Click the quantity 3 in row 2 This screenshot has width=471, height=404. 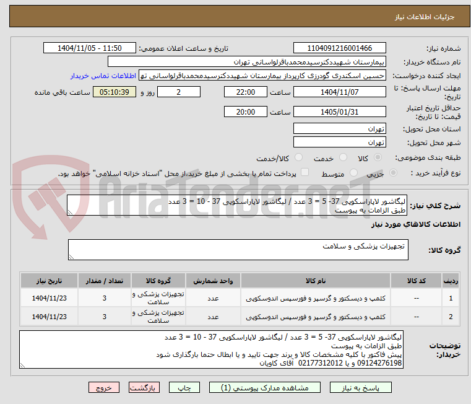point(104,317)
